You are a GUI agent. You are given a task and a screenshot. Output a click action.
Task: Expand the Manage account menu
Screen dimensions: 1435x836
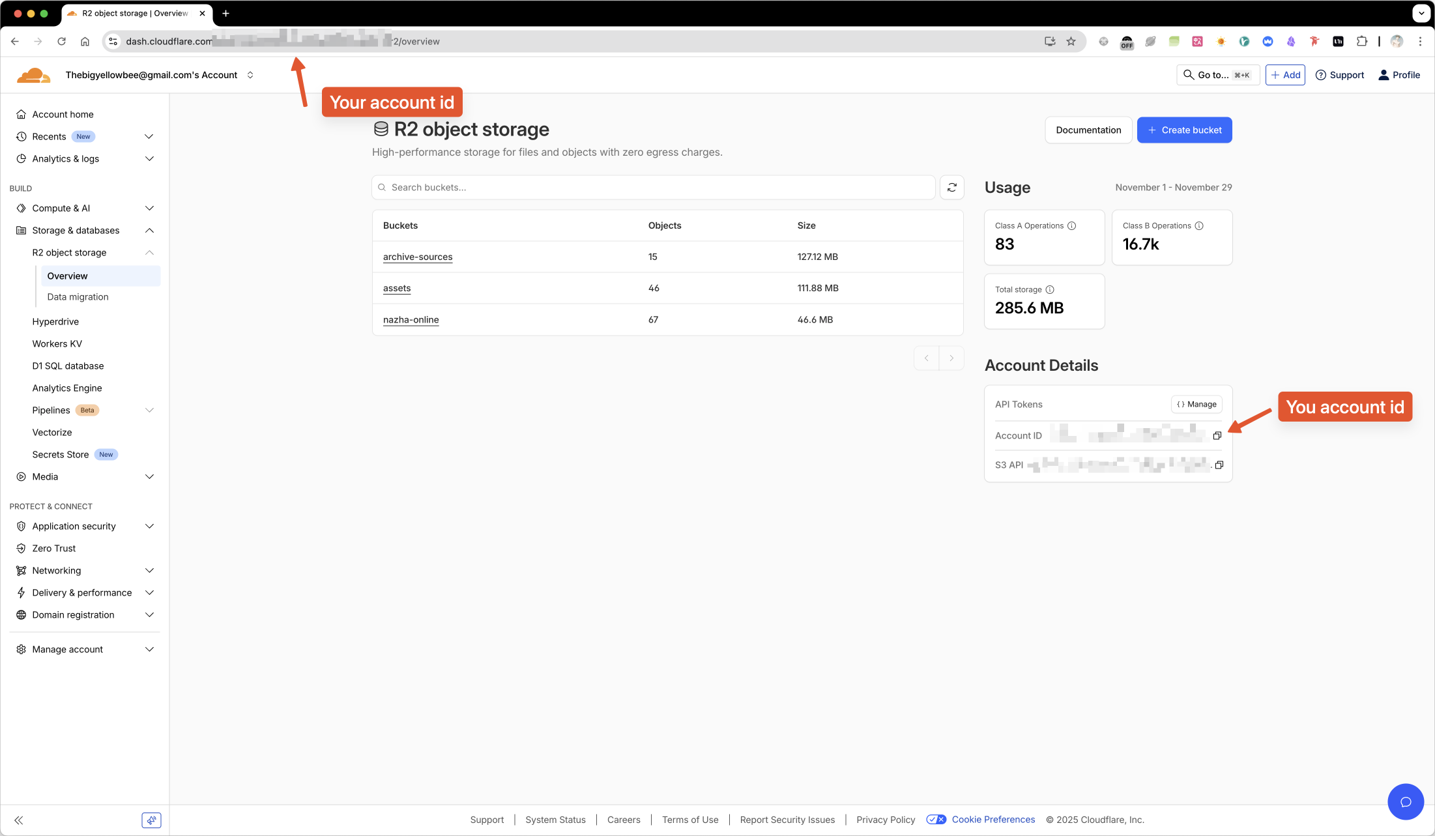coord(149,650)
